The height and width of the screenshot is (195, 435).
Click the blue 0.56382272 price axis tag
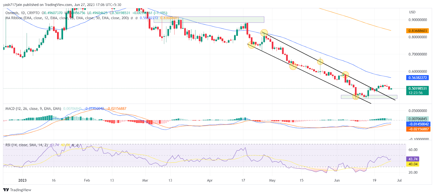417,78
